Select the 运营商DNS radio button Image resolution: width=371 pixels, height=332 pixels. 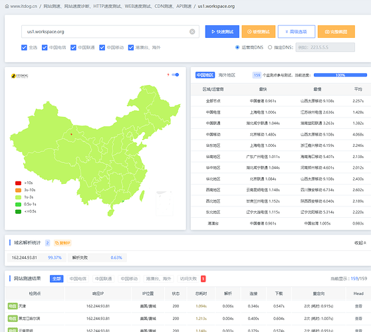pos(237,47)
